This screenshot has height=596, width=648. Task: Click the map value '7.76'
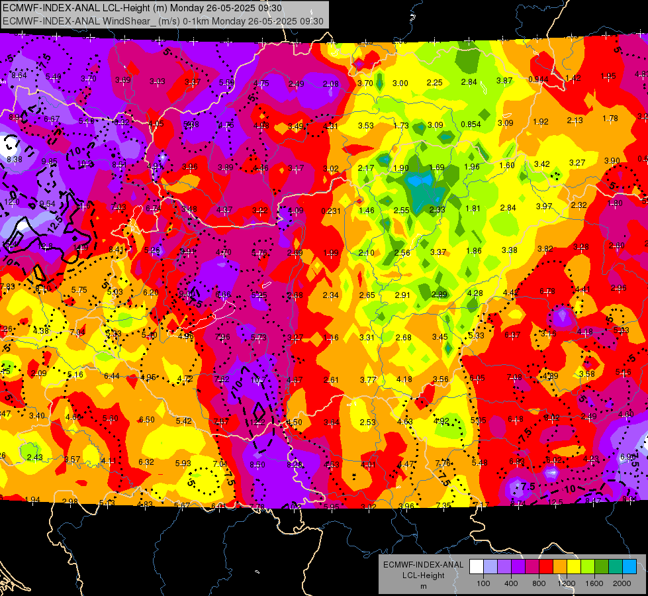tap(443, 463)
